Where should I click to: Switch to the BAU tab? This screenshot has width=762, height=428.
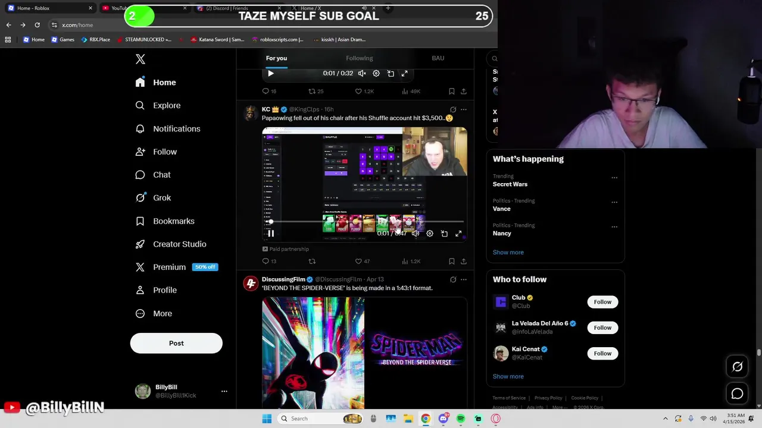pos(438,58)
